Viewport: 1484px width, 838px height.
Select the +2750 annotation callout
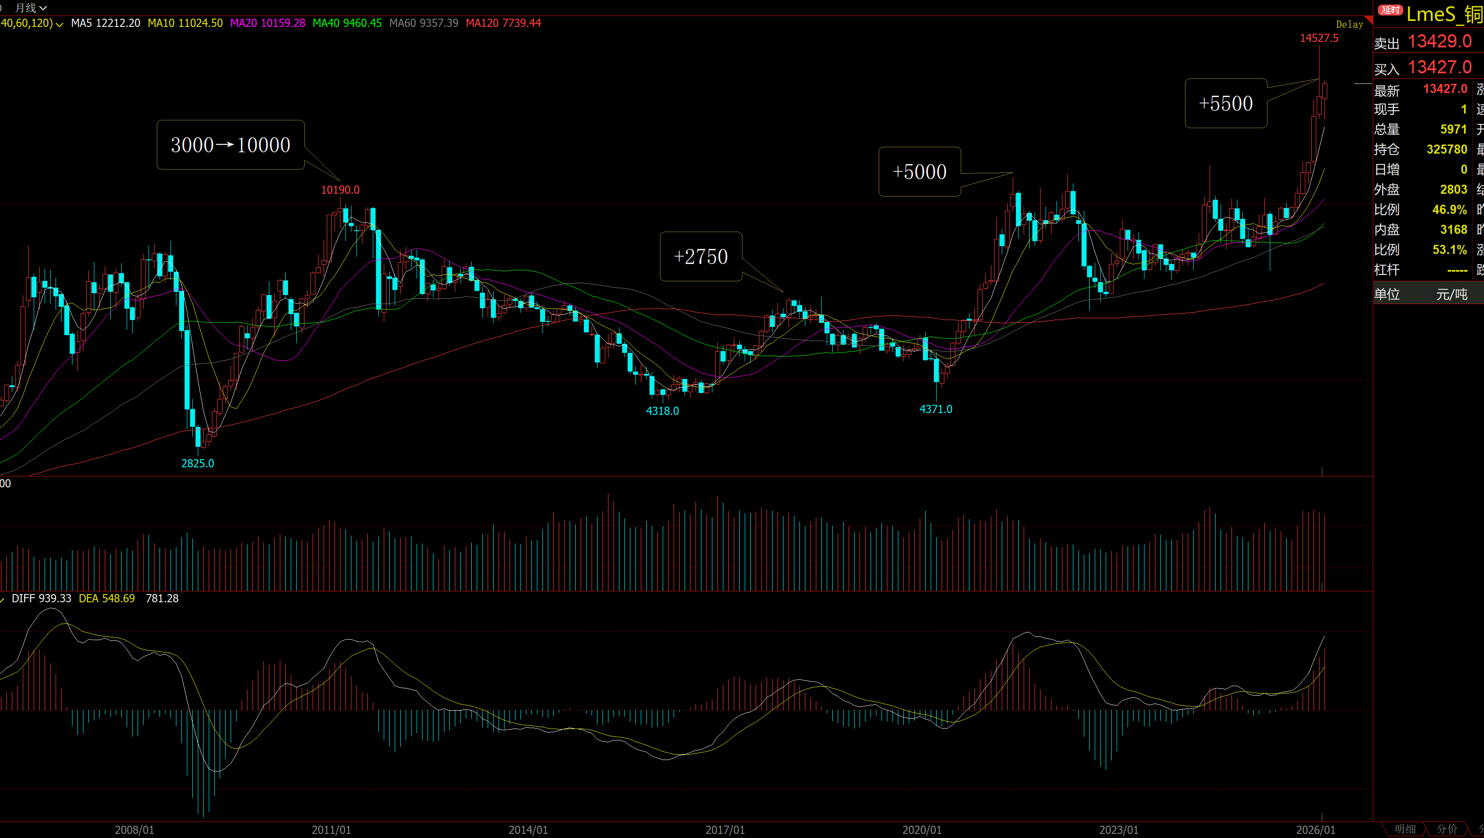tap(701, 257)
